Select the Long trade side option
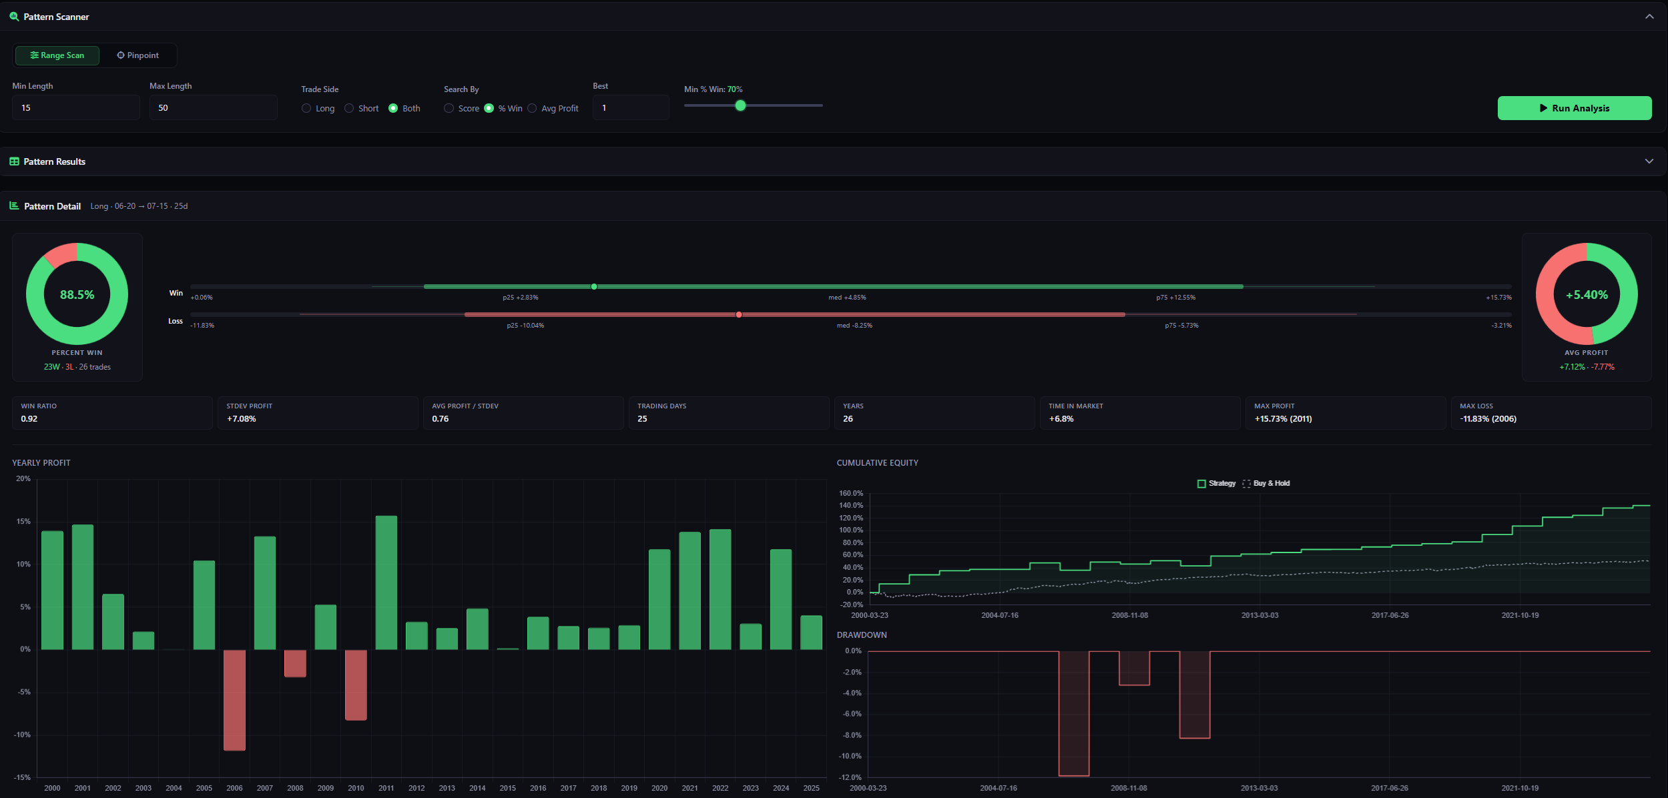 [307, 108]
